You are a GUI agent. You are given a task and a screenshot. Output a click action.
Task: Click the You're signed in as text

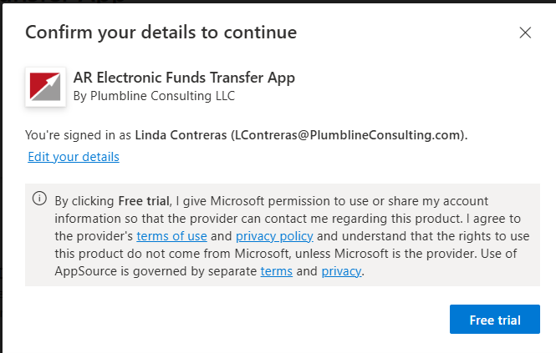tap(78, 135)
